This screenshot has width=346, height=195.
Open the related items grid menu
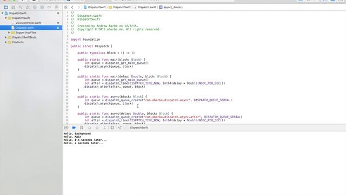(65, 7)
